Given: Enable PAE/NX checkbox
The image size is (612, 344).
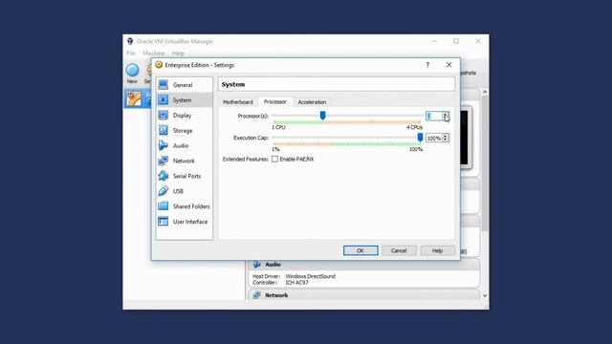Looking at the screenshot, I should coord(274,160).
